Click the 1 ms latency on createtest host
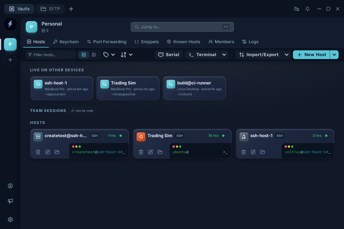This screenshot has height=229, width=344. coord(112,136)
